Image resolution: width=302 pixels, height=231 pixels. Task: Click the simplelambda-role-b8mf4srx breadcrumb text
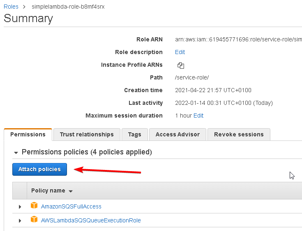68,7
